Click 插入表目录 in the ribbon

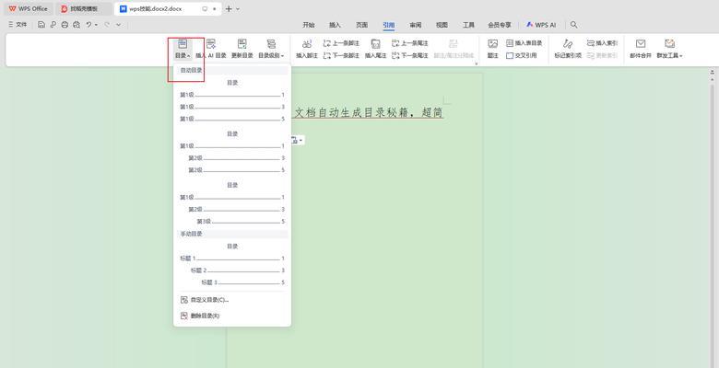point(525,43)
